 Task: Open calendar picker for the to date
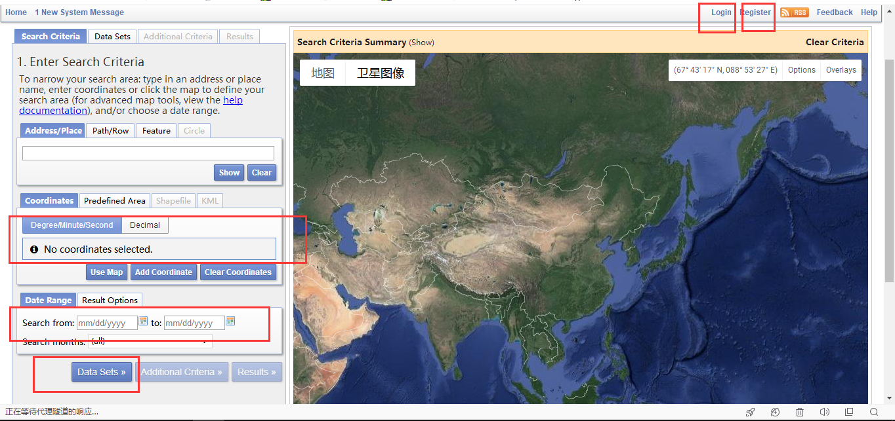(x=230, y=321)
